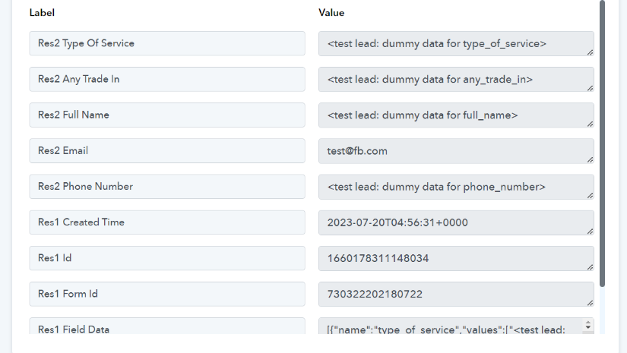This screenshot has height=353, width=627.
Task: Click resize grip on the test@fb.com value box
Action: tap(591, 159)
